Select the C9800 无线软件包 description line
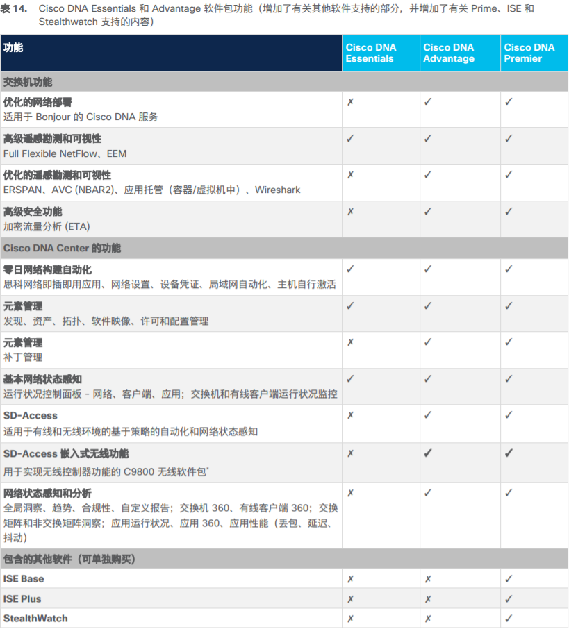Image resolution: width=569 pixels, height=629 pixels. click(106, 472)
